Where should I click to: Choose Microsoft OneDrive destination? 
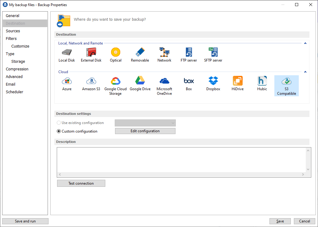[164, 86]
